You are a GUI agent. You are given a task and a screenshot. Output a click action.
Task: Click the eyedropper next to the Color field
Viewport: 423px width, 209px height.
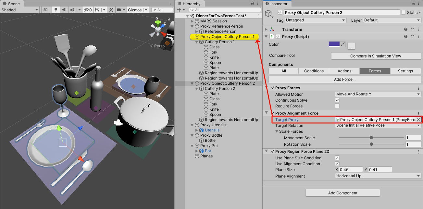(x=343, y=44)
